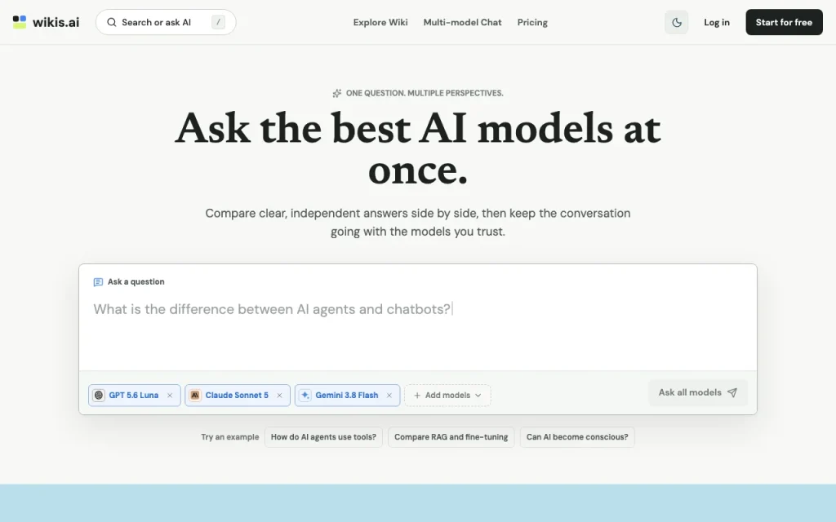
Task: Click the wikis.ai colored squares logo
Action: tap(20, 22)
